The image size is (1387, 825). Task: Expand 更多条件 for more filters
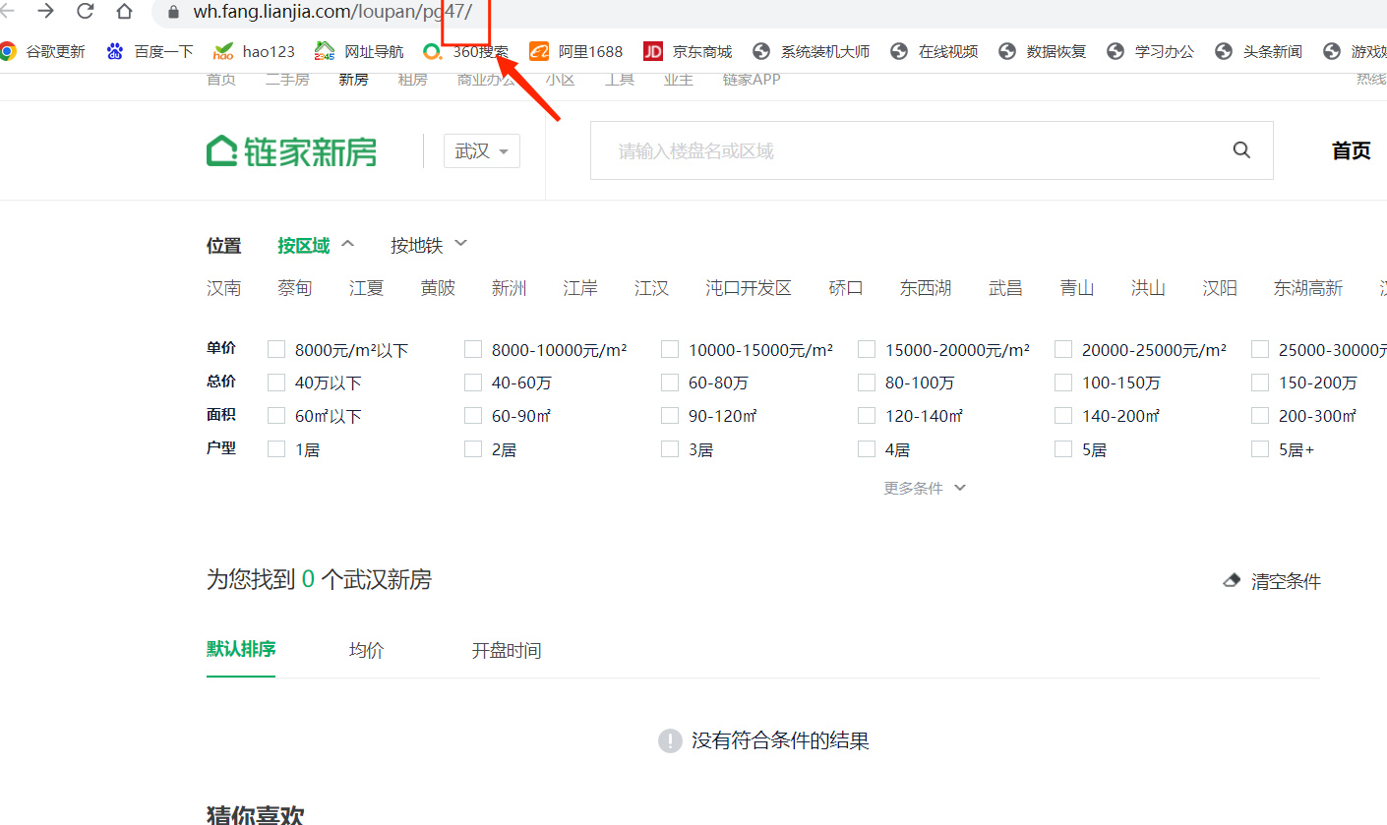tap(925, 488)
